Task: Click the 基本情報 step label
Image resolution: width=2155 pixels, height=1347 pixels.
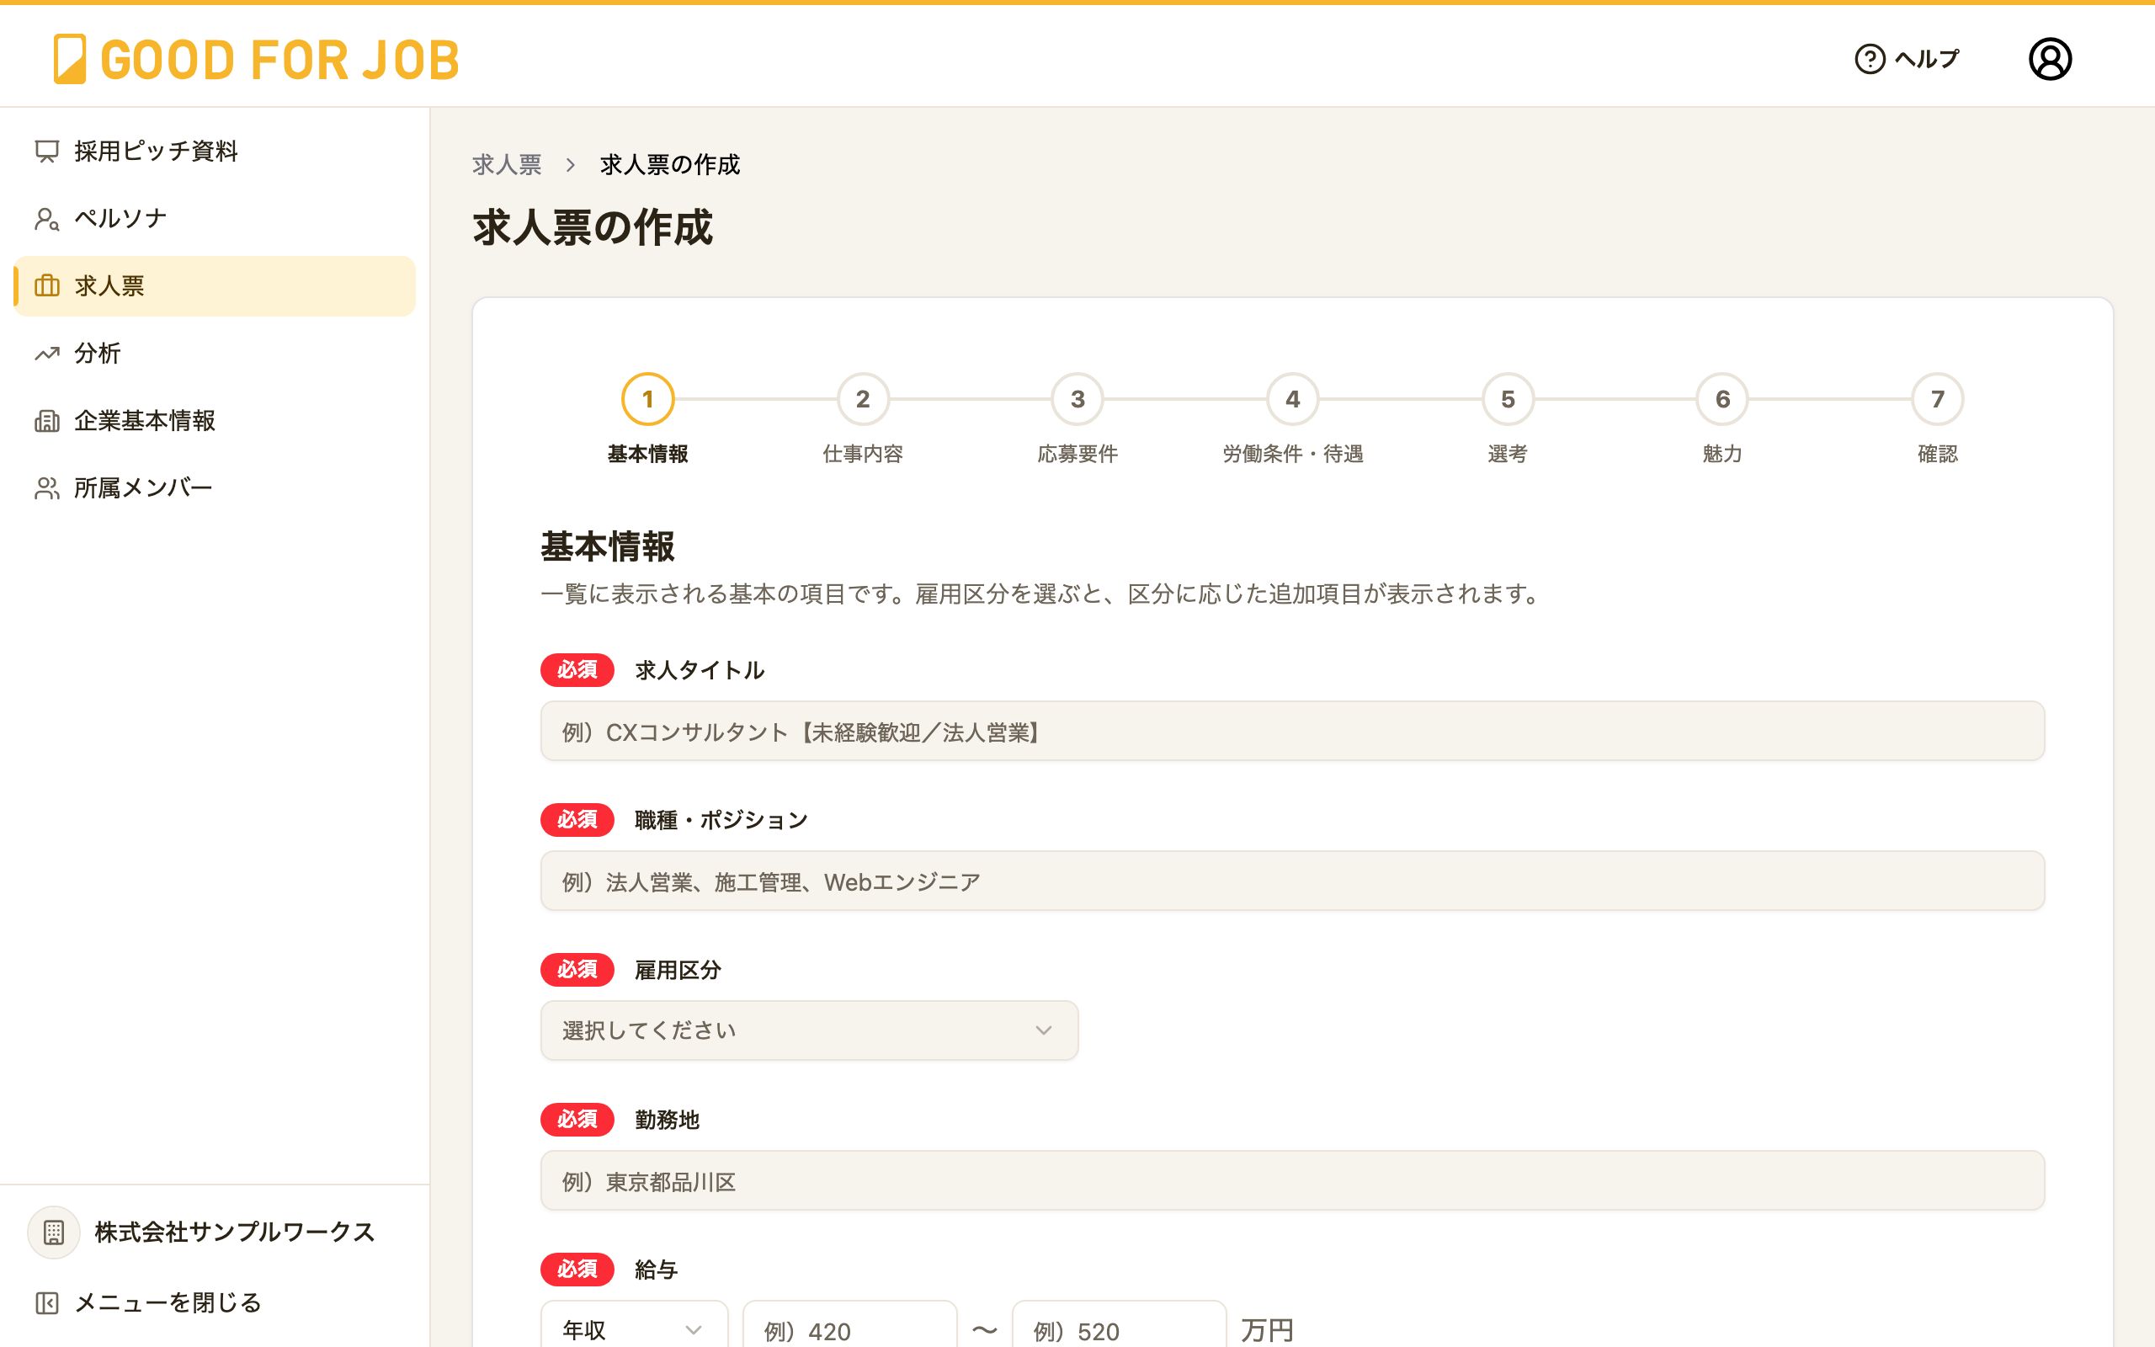Action: [x=647, y=455]
